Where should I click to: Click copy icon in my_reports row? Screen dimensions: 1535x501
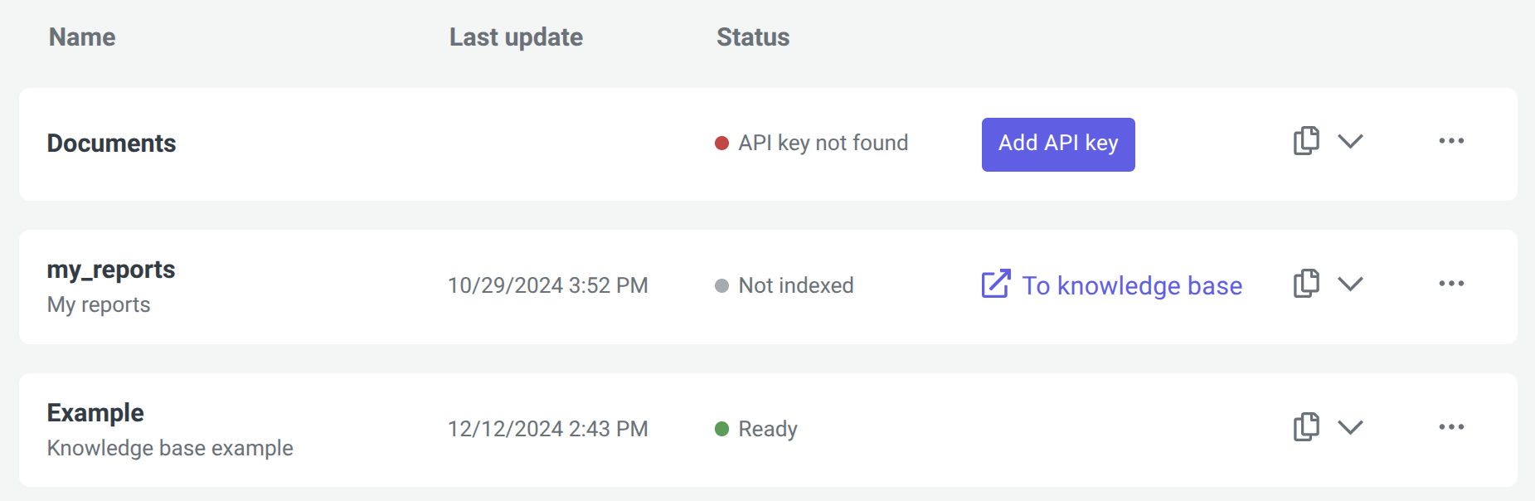(x=1306, y=284)
